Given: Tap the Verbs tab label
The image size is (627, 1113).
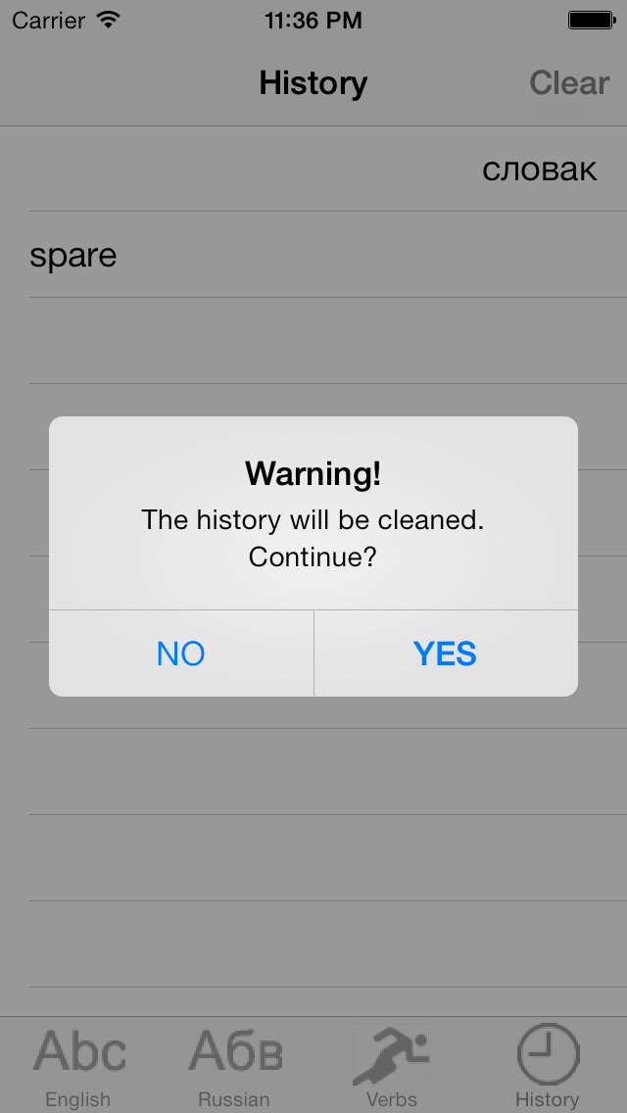Looking at the screenshot, I should 391,1099.
